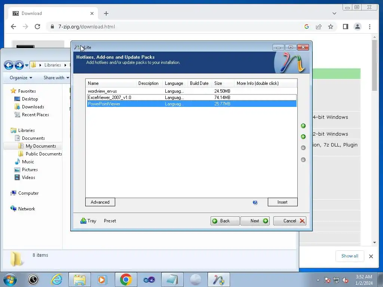Image resolution: width=383 pixels, height=287 pixels.
Task: Bookmark this page with star icon
Action: click(x=331, y=27)
